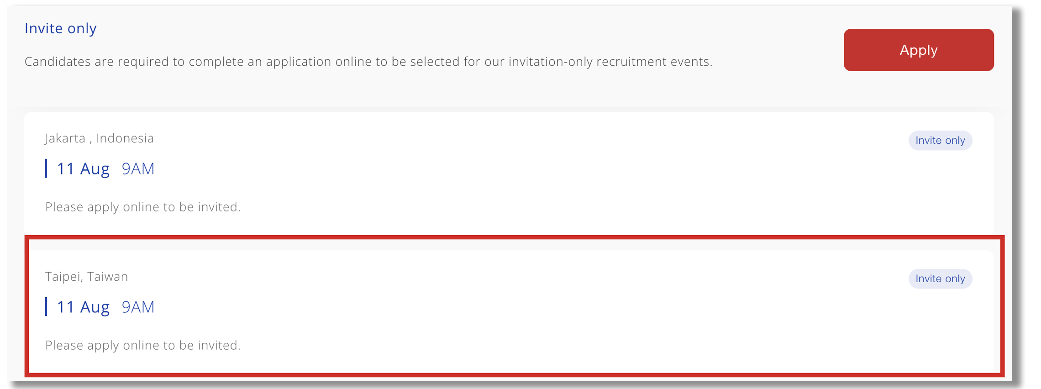The image size is (1041, 389).
Task: Click the 9AM time in Jakarta event
Action: coord(138,169)
